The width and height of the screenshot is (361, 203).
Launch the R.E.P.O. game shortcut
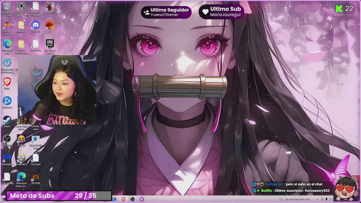coord(21,140)
